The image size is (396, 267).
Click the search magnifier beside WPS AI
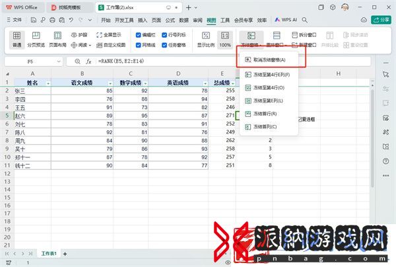305,20
